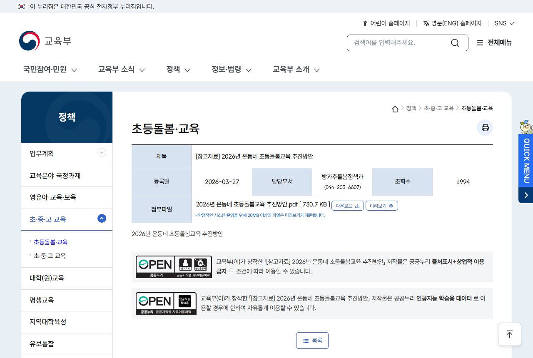533x358 pixels.
Task: Go home via breadcrumb house icon
Action: click(x=395, y=109)
